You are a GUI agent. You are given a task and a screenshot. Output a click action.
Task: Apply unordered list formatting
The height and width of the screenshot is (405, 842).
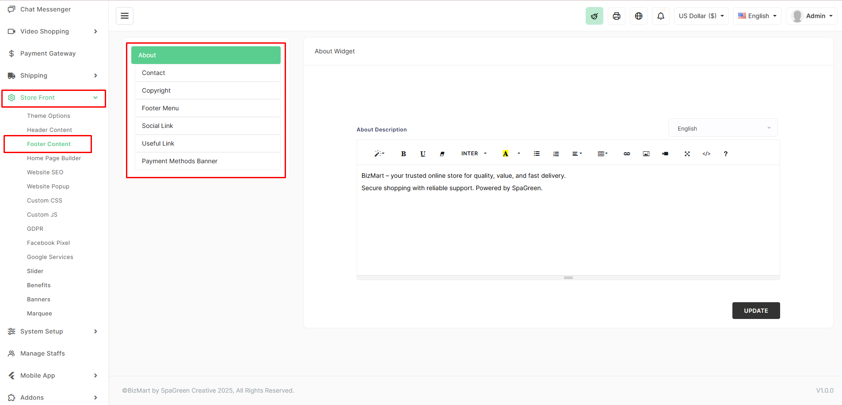[536, 154]
